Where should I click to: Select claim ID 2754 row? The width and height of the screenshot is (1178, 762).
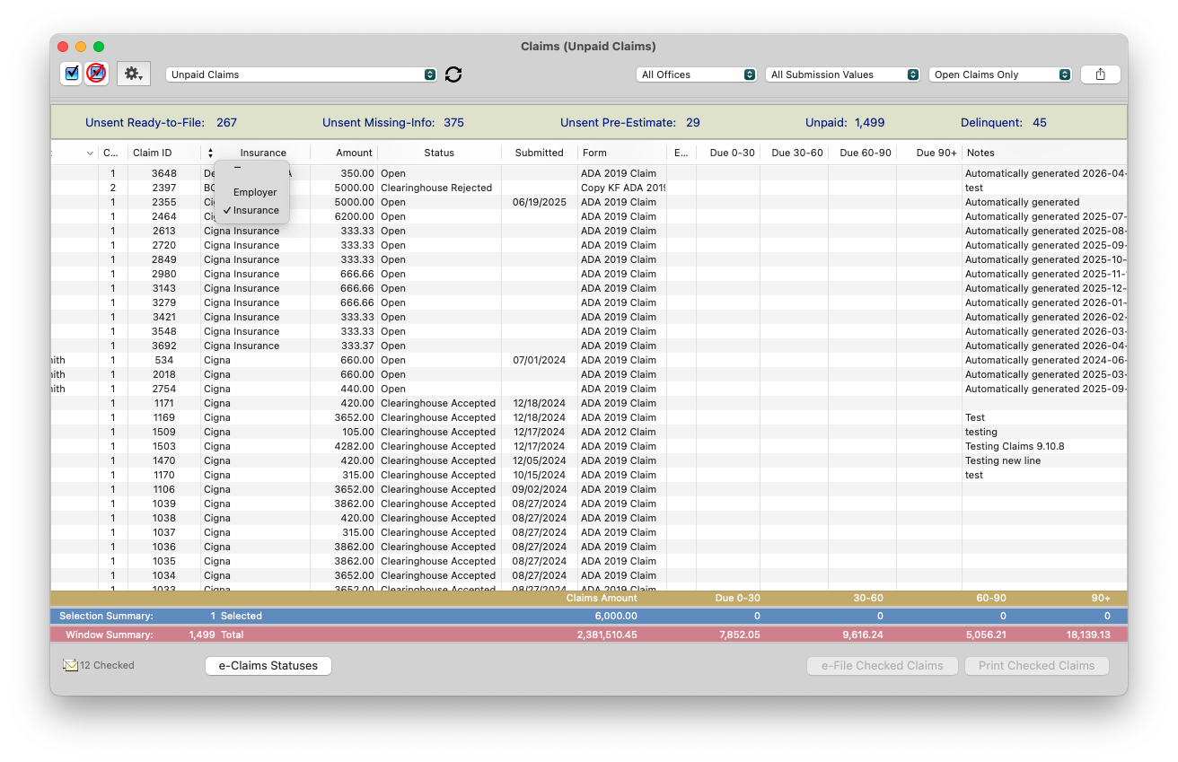point(588,389)
